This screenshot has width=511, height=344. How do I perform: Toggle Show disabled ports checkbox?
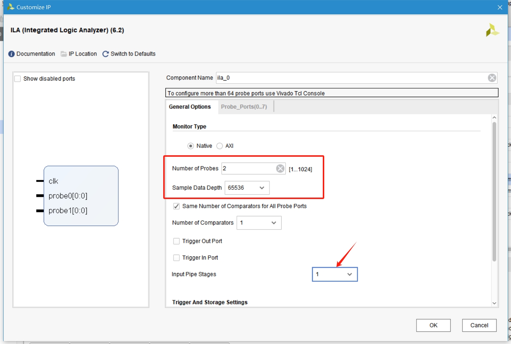[17, 78]
